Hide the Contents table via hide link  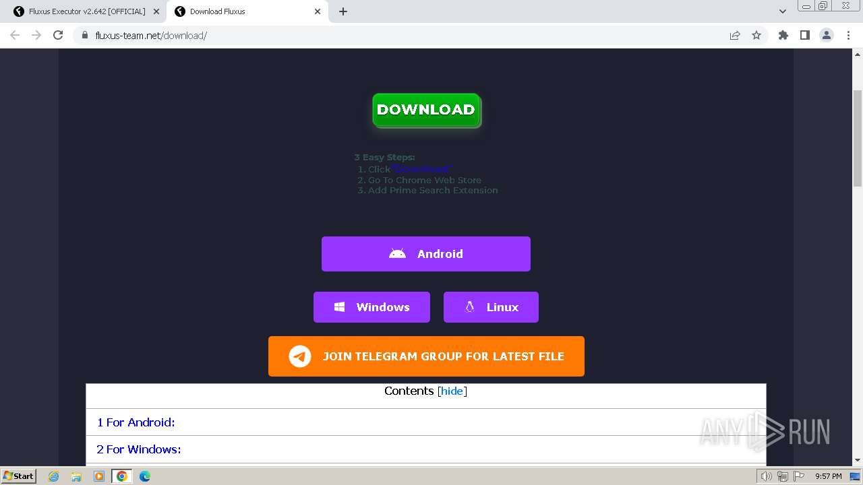pos(452,391)
